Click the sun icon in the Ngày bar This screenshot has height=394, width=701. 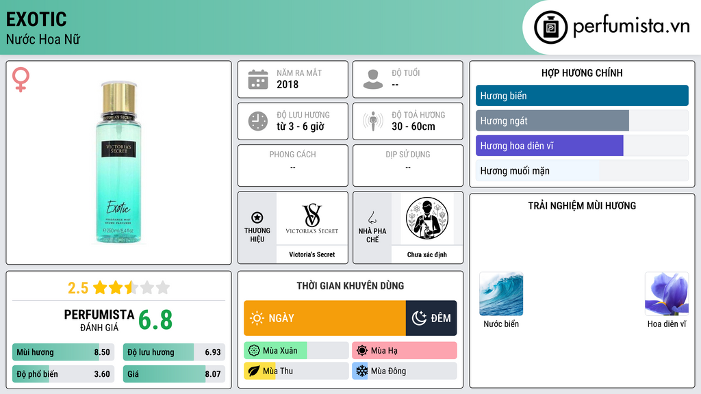point(257,318)
